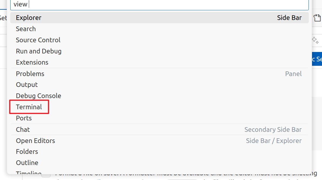Image resolution: width=322 pixels, height=180 pixels.
Task: Focus the quick open input showing 'view'
Action: (159, 4)
